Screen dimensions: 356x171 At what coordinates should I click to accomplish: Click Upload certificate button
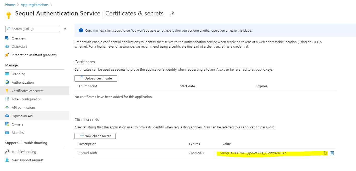coord(96,78)
